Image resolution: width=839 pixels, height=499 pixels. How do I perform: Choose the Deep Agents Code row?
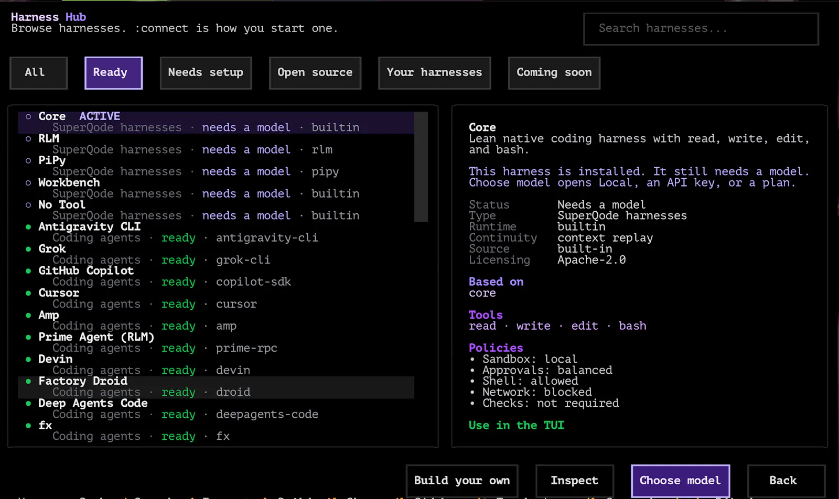[216, 409]
